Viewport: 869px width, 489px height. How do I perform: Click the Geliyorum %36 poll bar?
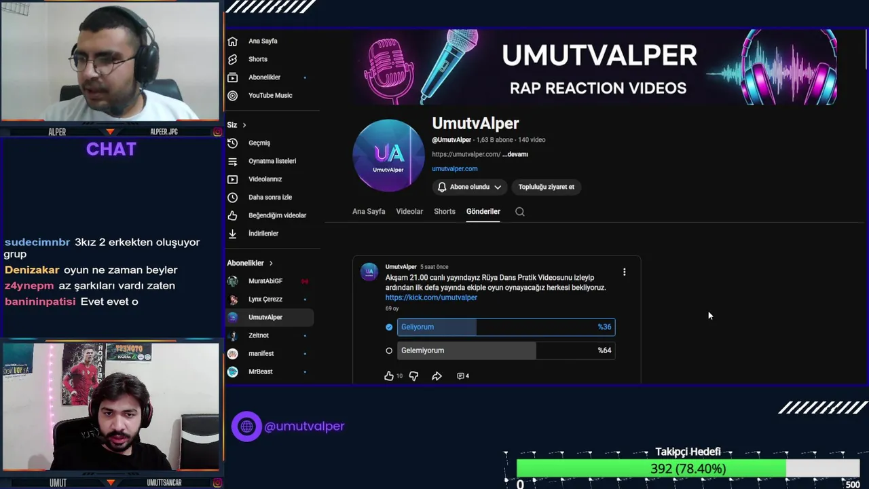(x=506, y=327)
